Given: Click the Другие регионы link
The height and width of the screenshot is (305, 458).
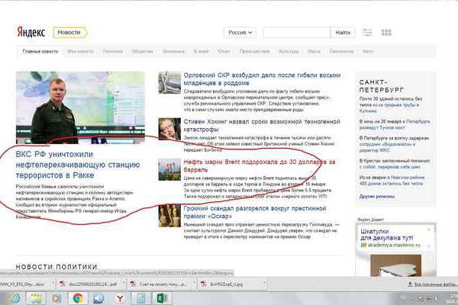Looking at the screenshot, I should [x=377, y=197].
